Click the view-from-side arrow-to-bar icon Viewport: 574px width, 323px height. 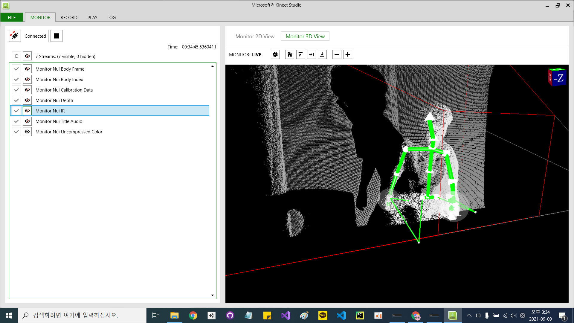[x=311, y=54]
